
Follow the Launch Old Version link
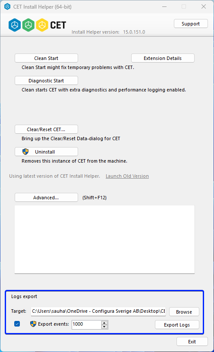[127, 176]
